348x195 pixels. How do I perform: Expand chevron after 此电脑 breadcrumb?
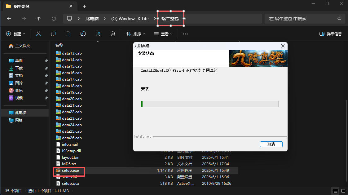(105, 19)
